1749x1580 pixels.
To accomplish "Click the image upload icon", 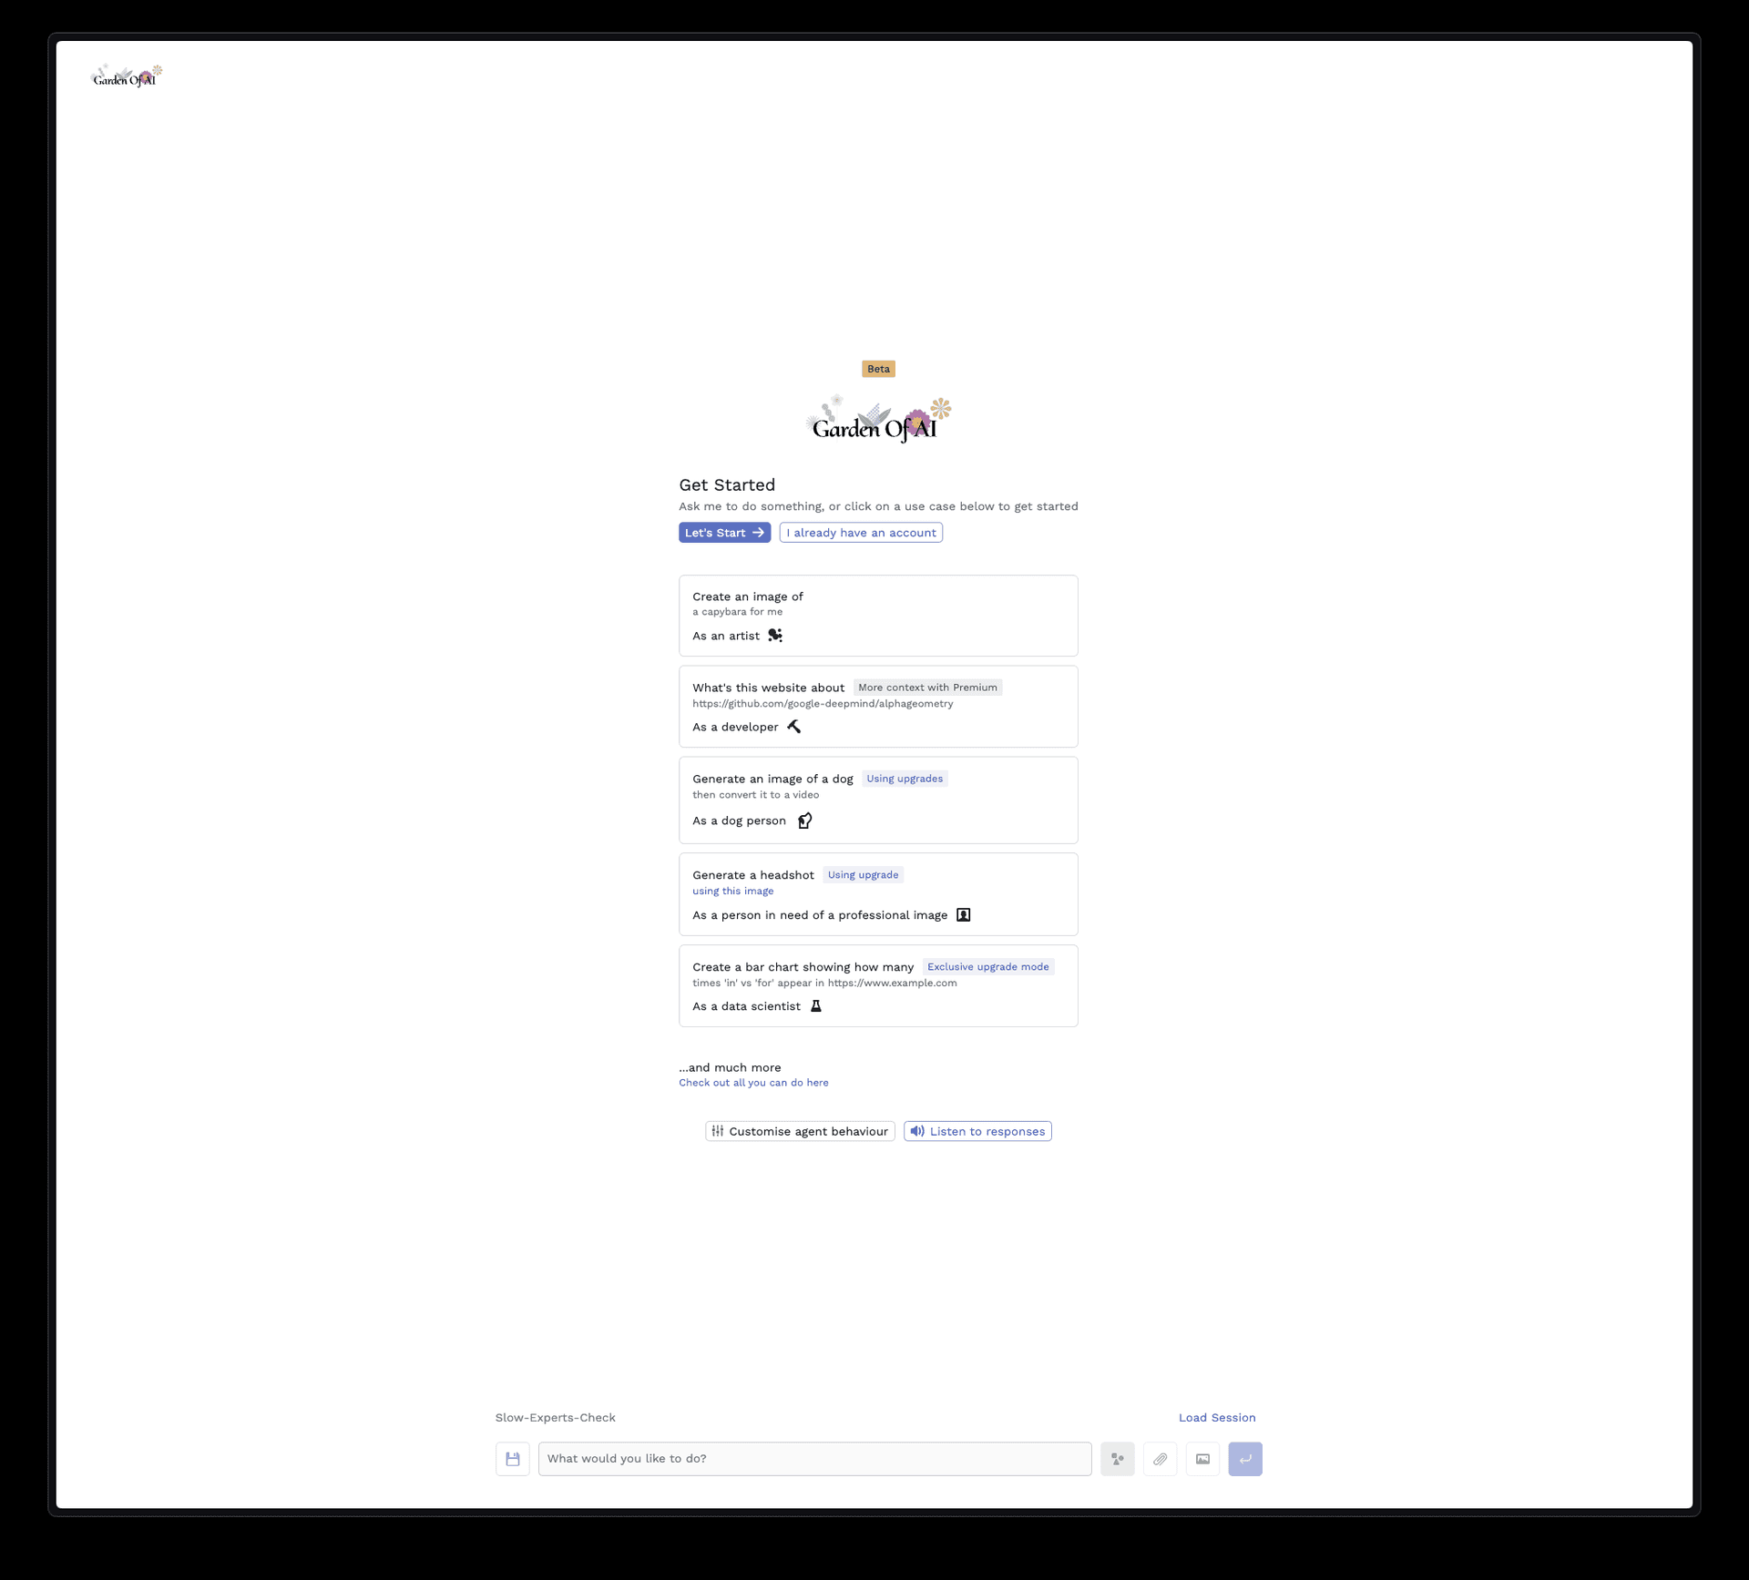I will pyautogui.click(x=1203, y=1459).
